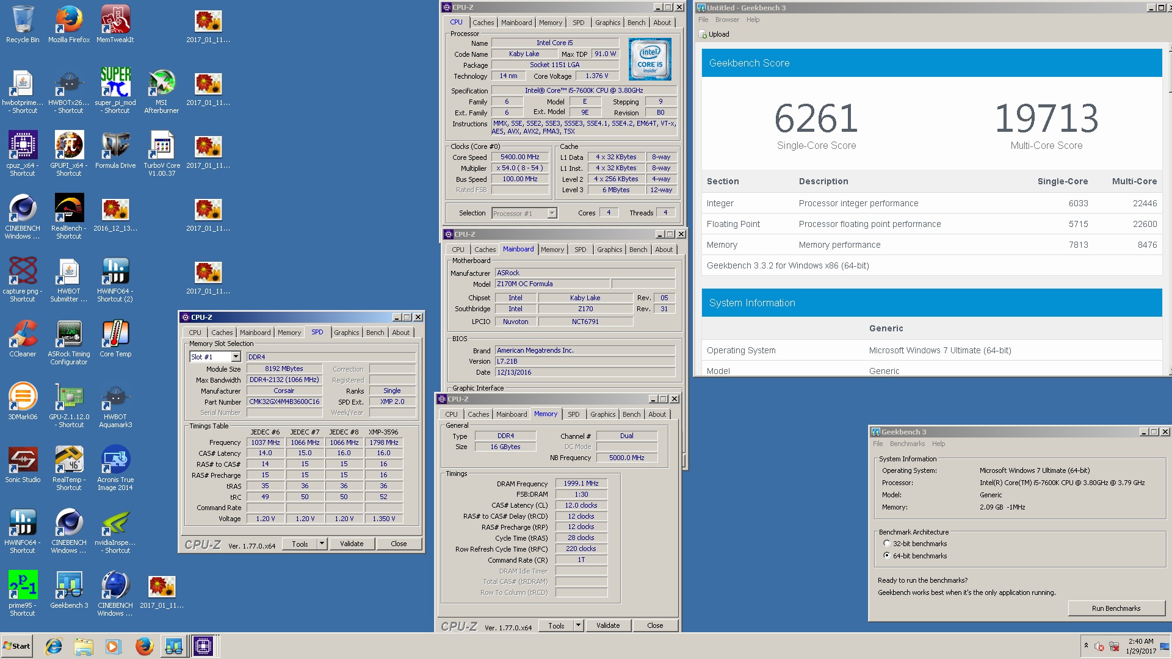Launch Mozilla Firefox from desktop
This screenshot has height=659, width=1172.
[69, 24]
